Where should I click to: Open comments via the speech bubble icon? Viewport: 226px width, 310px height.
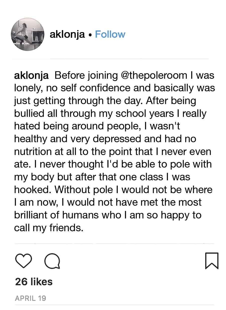(52, 261)
